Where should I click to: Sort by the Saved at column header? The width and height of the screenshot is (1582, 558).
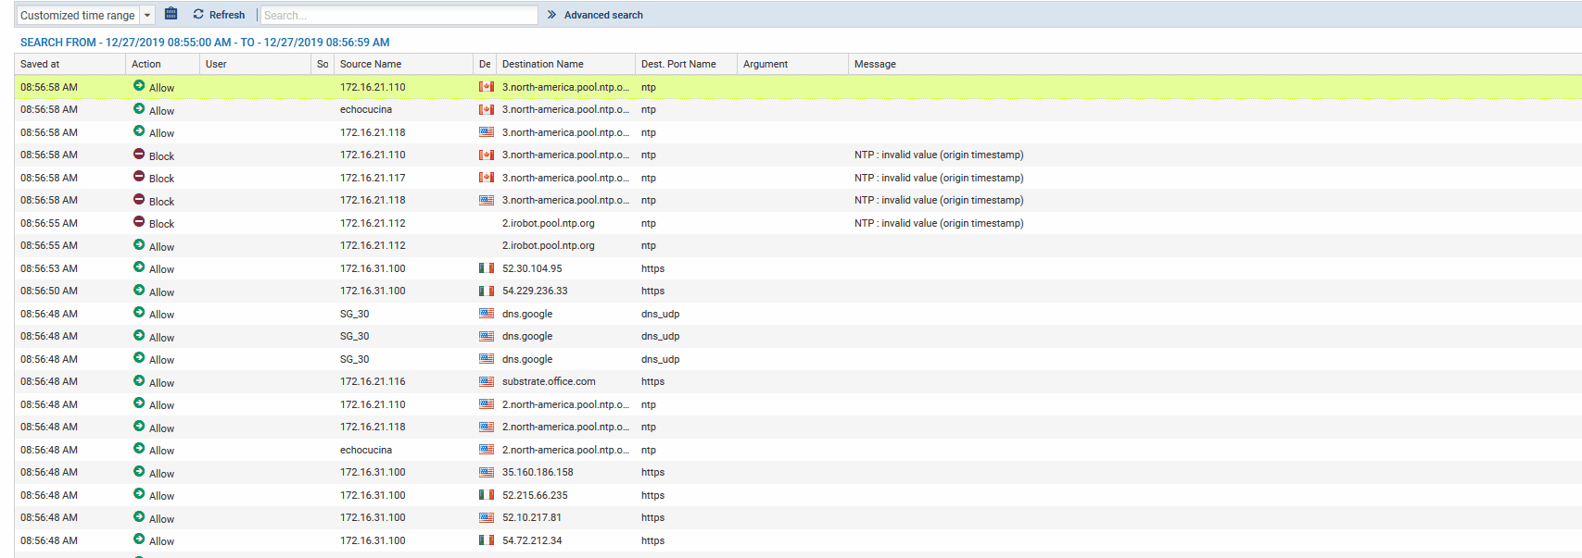(x=70, y=64)
